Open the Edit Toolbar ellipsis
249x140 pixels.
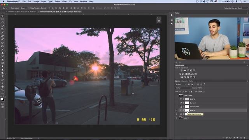[2, 93]
